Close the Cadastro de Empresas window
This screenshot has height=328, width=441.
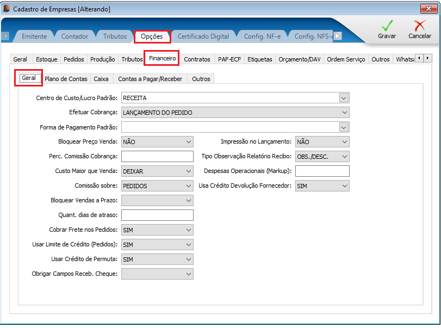point(428,9)
